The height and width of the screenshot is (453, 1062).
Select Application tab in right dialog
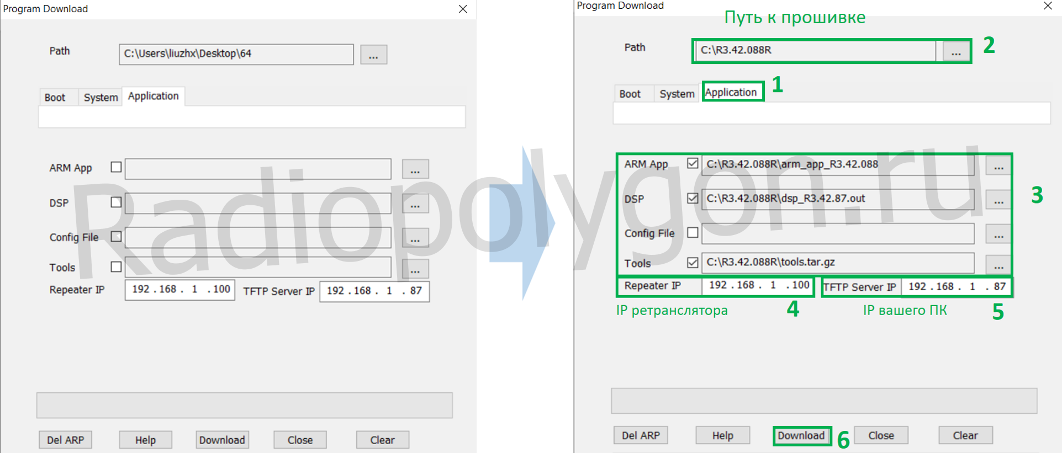tap(731, 92)
